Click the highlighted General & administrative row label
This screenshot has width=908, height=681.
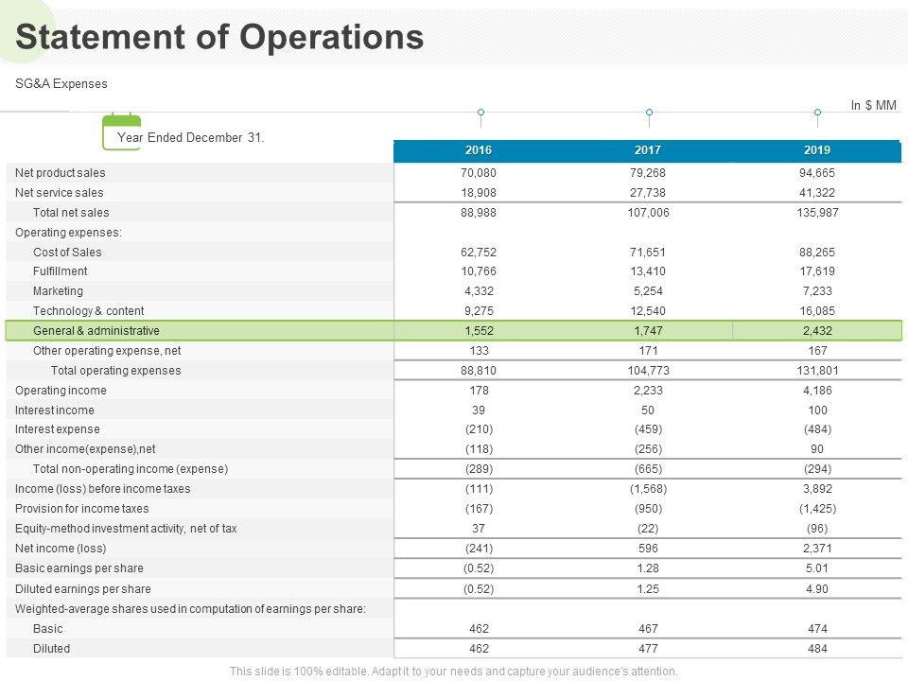coord(96,331)
